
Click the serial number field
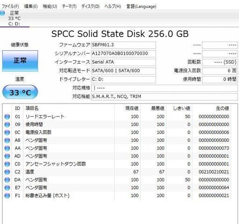123,54
